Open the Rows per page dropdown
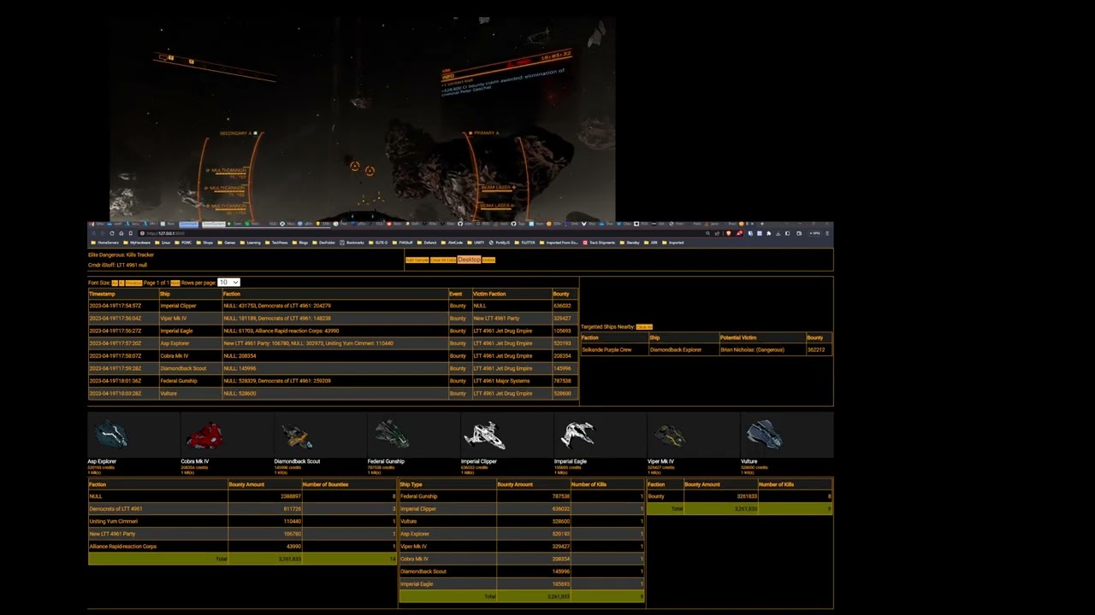The width and height of the screenshot is (1095, 615). 228,283
